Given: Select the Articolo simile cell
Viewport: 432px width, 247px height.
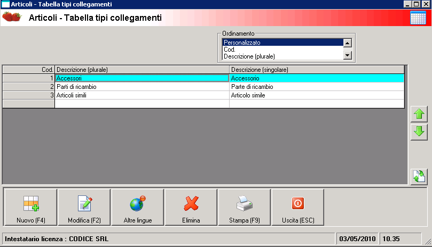Looking at the screenshot, I should pos(317,95).
